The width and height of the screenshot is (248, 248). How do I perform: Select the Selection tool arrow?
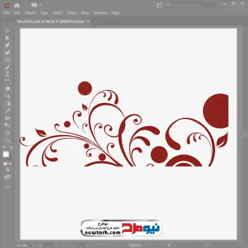[x=7, y=31]
